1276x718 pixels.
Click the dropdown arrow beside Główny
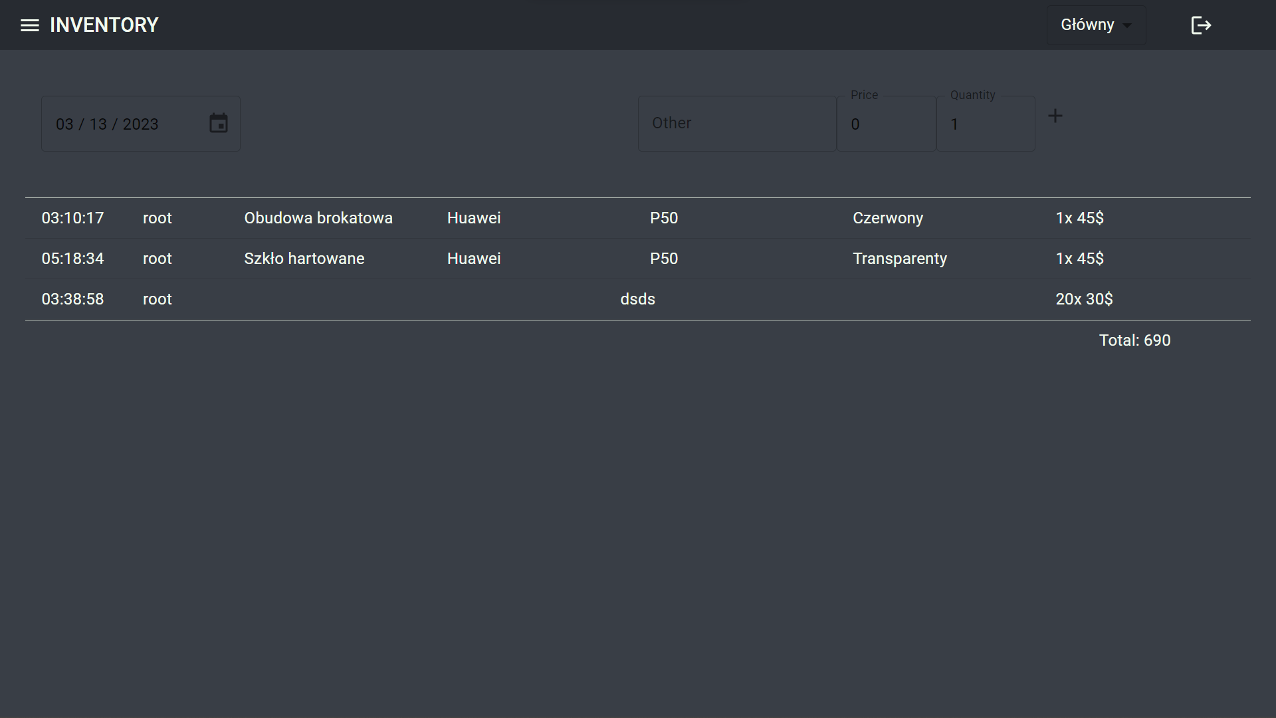1127,26
